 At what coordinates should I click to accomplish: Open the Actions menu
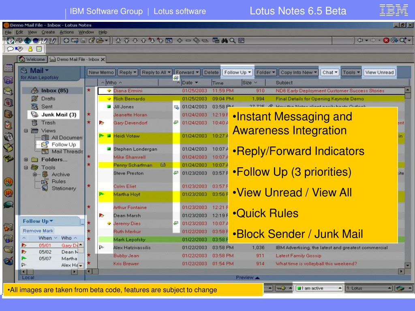pos(67,32)
